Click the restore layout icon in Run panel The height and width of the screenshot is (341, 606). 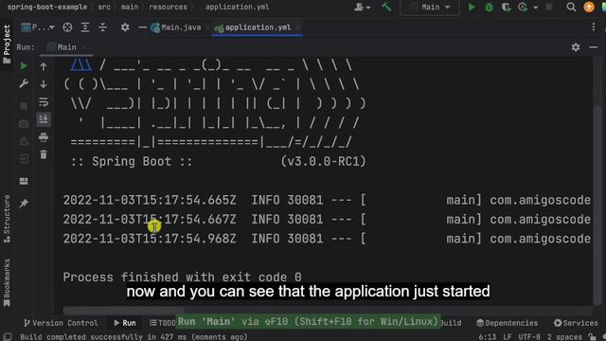(24, 181)
